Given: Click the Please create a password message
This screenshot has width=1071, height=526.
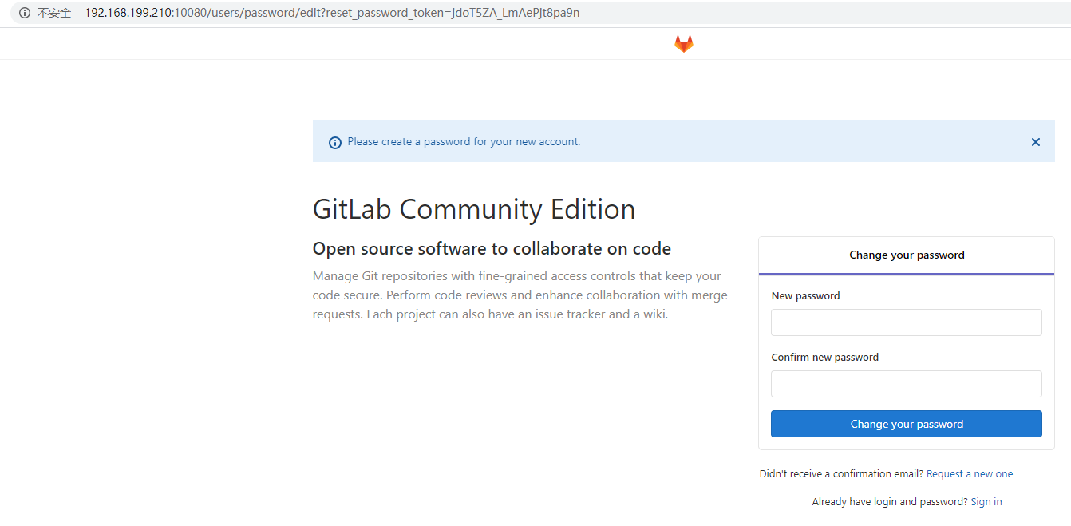Looking at the screenshot, I should (464, 142).
